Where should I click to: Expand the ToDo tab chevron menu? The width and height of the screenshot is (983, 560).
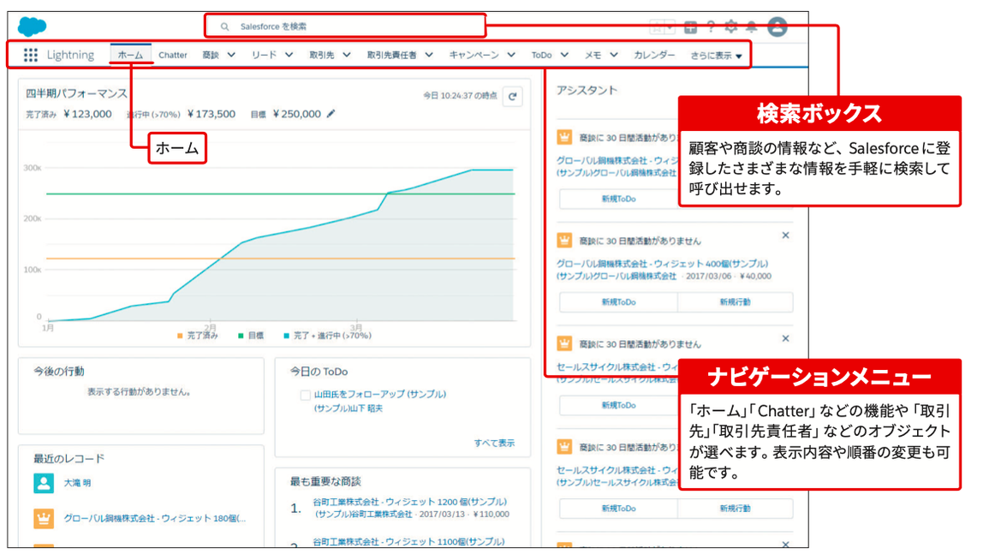565,55
